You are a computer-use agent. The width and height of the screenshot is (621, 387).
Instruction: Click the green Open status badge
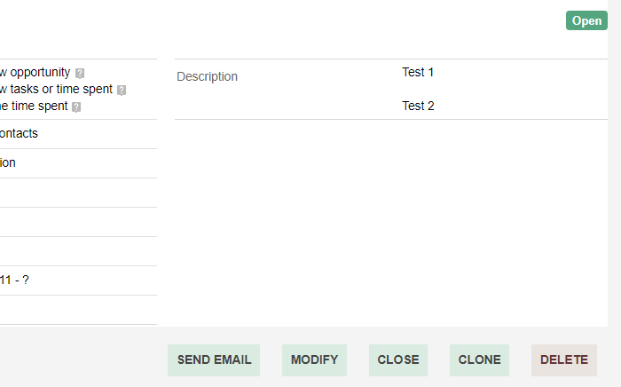tap(586, 20)
